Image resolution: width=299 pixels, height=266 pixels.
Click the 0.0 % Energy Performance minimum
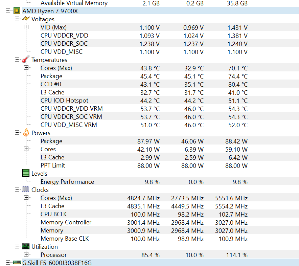pos(196,182)
